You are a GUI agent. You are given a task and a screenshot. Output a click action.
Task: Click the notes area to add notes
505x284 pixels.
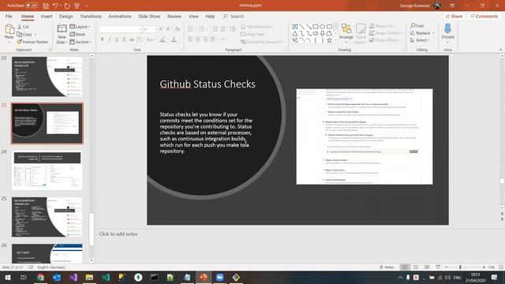(x=118, y=234)
